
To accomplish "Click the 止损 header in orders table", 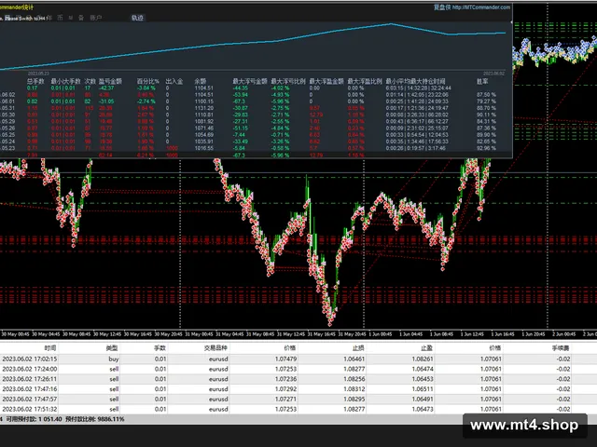I will tap(358, 347).
